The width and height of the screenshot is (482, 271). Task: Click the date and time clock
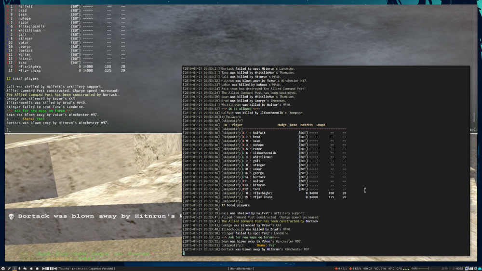453,269
